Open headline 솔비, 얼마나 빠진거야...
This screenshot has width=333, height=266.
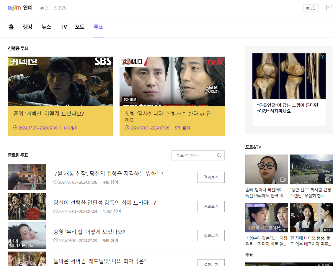(x=266, y=193)
